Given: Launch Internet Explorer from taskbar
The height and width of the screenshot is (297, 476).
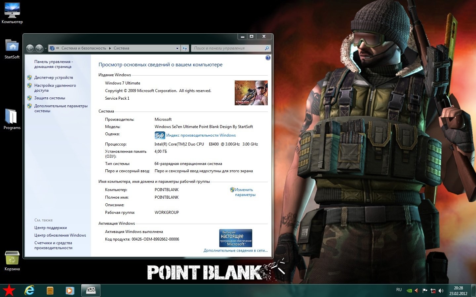Looking at the screenshot, I should point(30,290).
